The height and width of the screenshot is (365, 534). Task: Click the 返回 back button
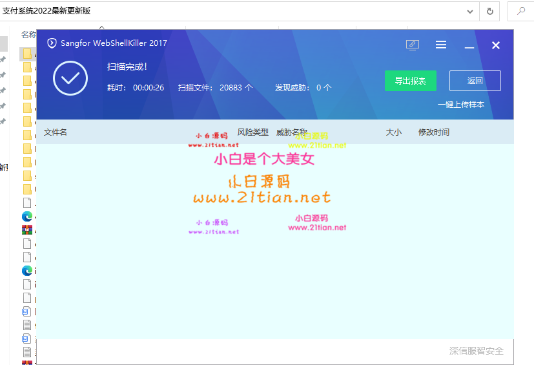[x=475, y=81]
